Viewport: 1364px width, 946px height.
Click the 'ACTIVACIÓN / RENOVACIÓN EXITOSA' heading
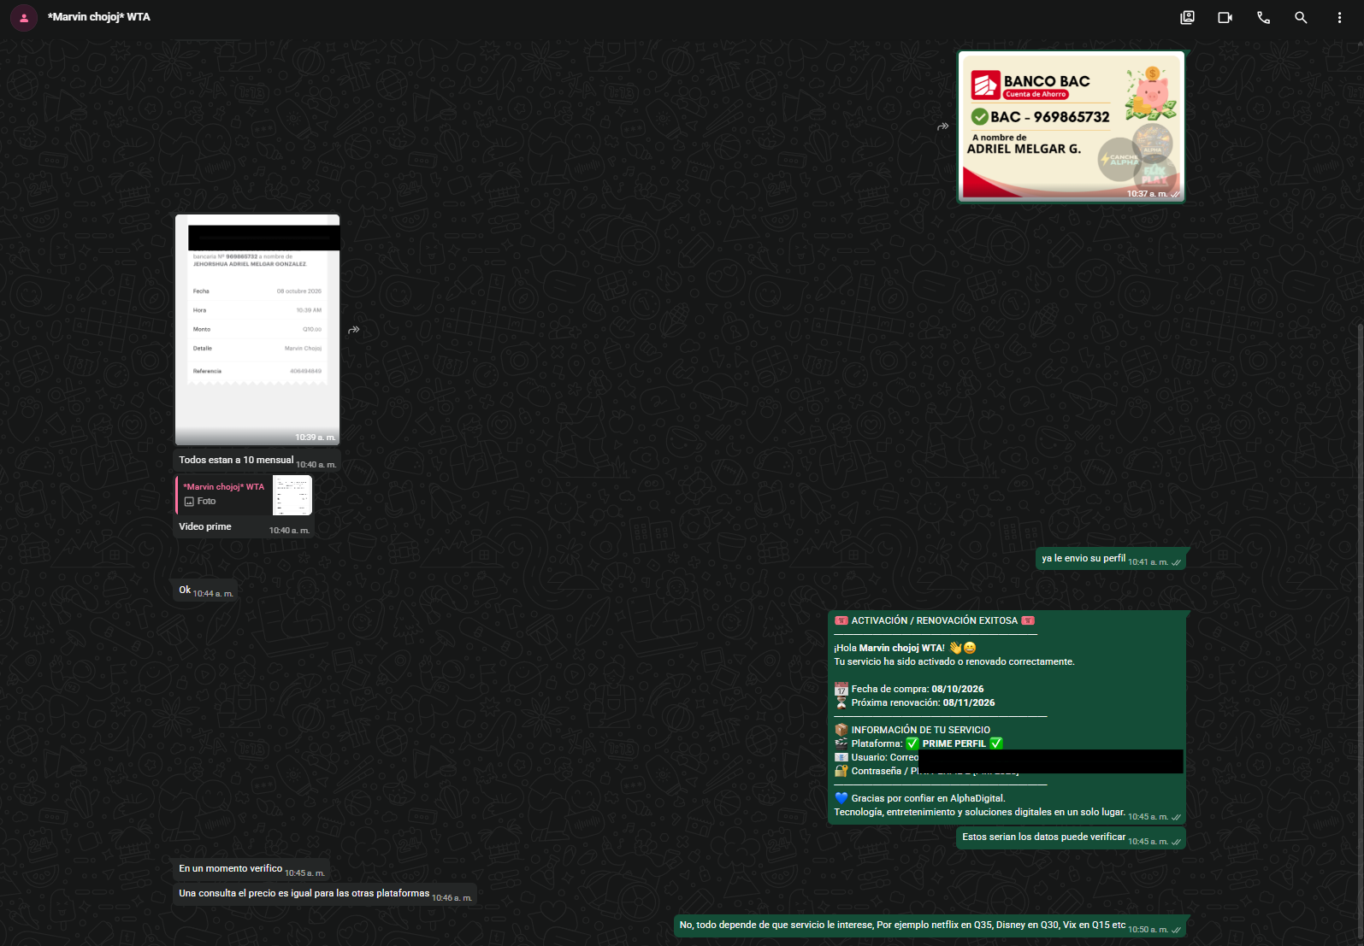pos(935,620)
